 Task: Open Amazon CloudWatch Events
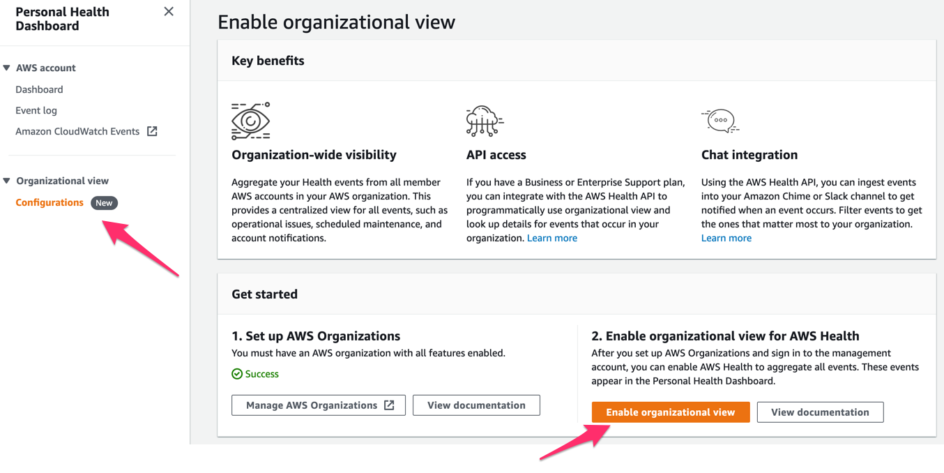[x=77, y=131]
